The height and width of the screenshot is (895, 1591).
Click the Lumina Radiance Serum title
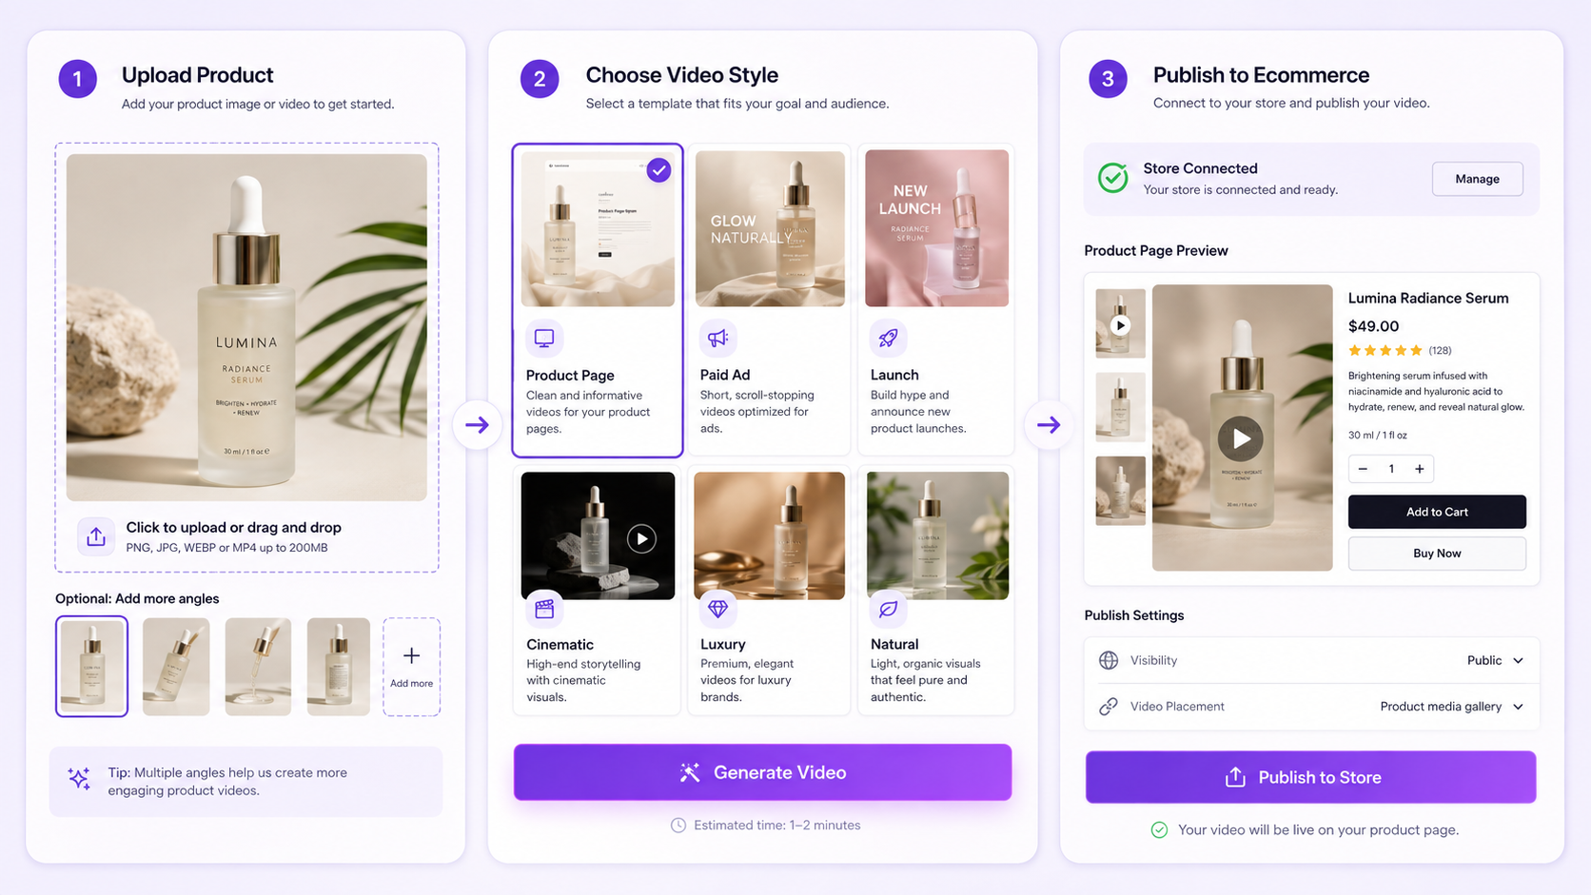tap(1428, 298)
